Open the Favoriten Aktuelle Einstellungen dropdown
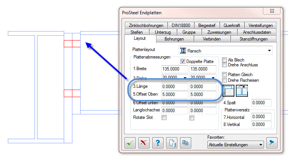Viewport: 288px width, 159px height. click(x=235, y=145)
